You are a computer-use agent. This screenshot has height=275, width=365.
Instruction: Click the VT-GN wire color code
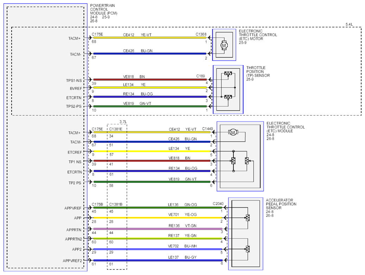coord(191,226)
